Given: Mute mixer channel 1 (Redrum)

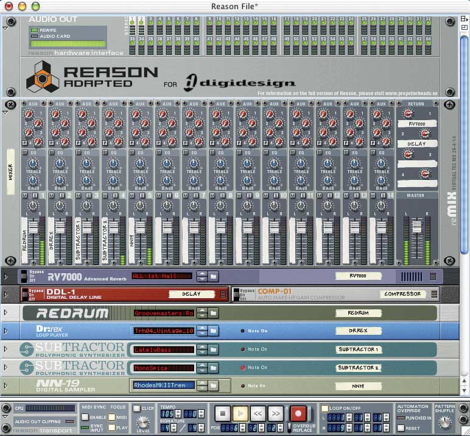Looking at the screenshot, I should click(24, 196).
